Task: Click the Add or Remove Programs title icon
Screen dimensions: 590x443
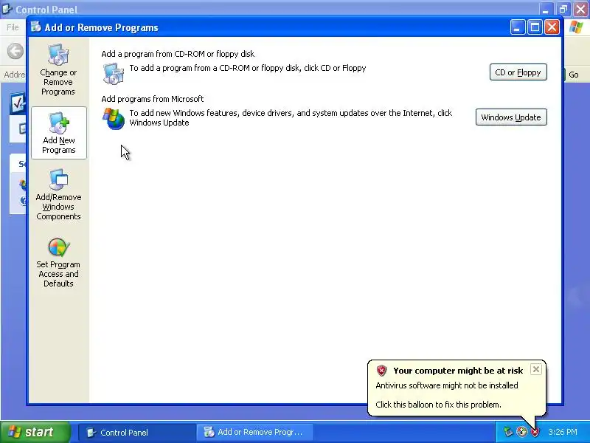Action: 36,27
